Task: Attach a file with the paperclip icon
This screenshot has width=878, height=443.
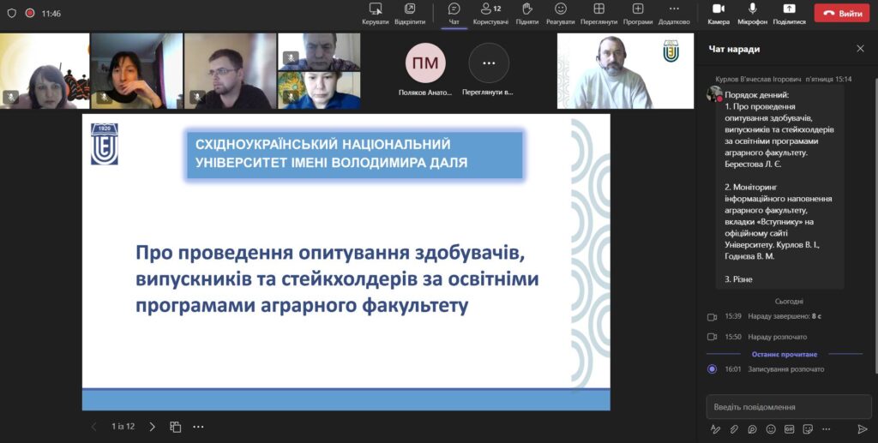Action: 734,428
